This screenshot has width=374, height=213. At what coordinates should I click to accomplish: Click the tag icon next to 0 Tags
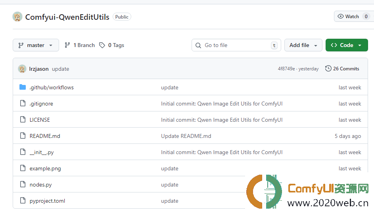click(102, 45)
